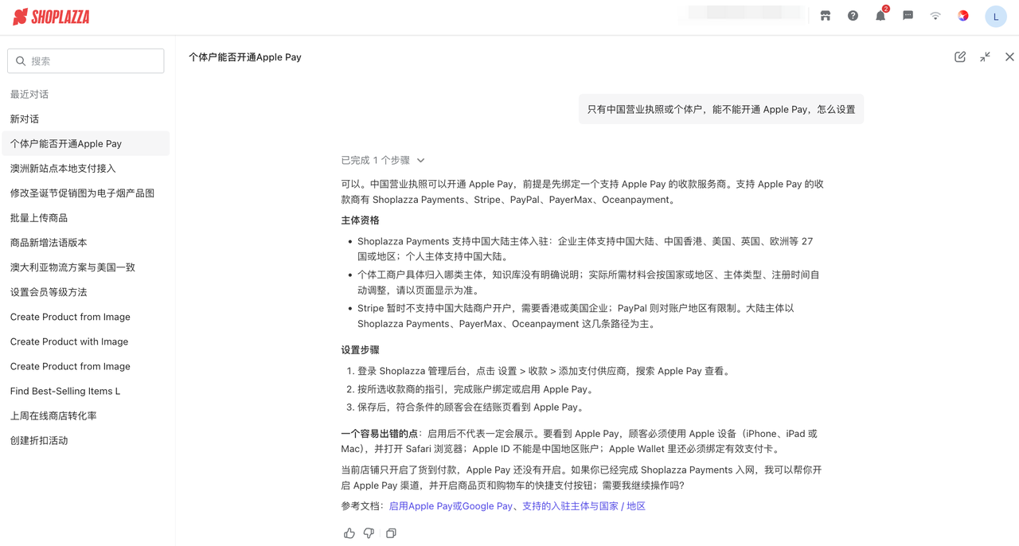Select 个体户能否开通Apple Pay conversation

[85, 144]
